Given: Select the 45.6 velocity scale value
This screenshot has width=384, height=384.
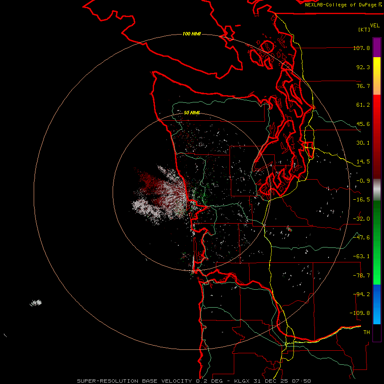Looking at the screenshot, I should (x=363, y=124).
